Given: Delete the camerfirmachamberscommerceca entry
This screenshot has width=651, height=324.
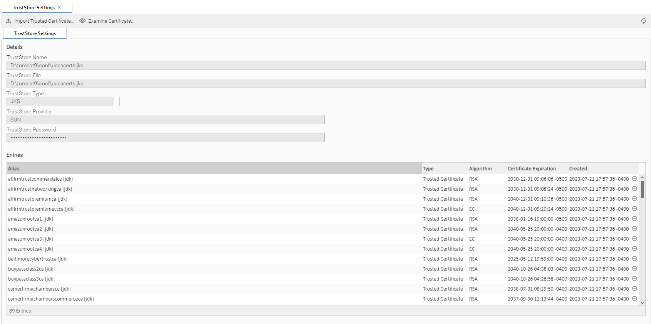Looking at the screenshot, I should 634,299.
